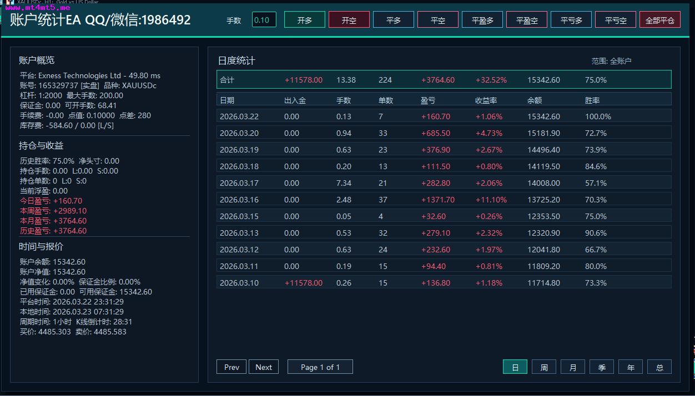This screenshot has height=396, width=695.
Task: Click the 开多 open long button
Action: click(x=304, y=20)
